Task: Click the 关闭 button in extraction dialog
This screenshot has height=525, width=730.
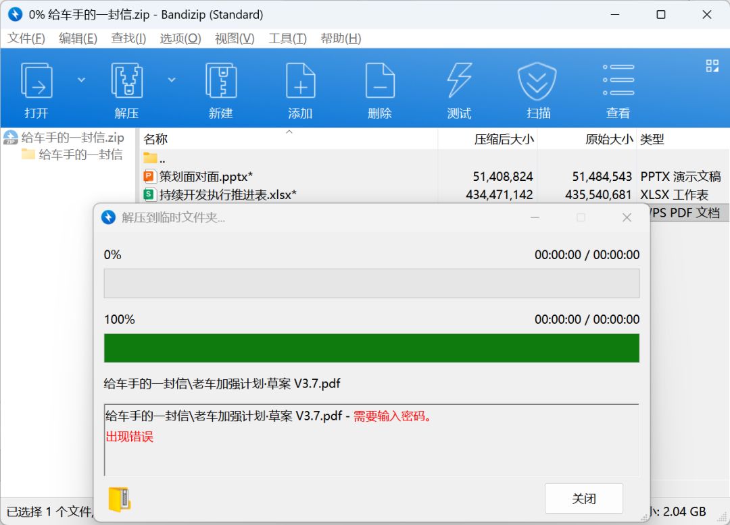Action: point(584,499)
